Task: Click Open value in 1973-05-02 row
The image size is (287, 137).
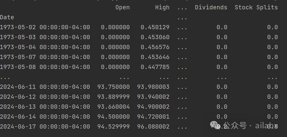Action: coord(115,27)
